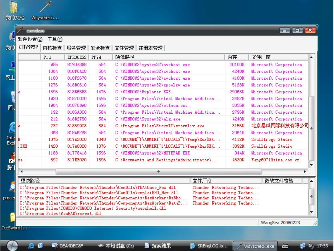
Task: Select the xunleiBHO_Now.dll module row
Action: pos(163,193)
